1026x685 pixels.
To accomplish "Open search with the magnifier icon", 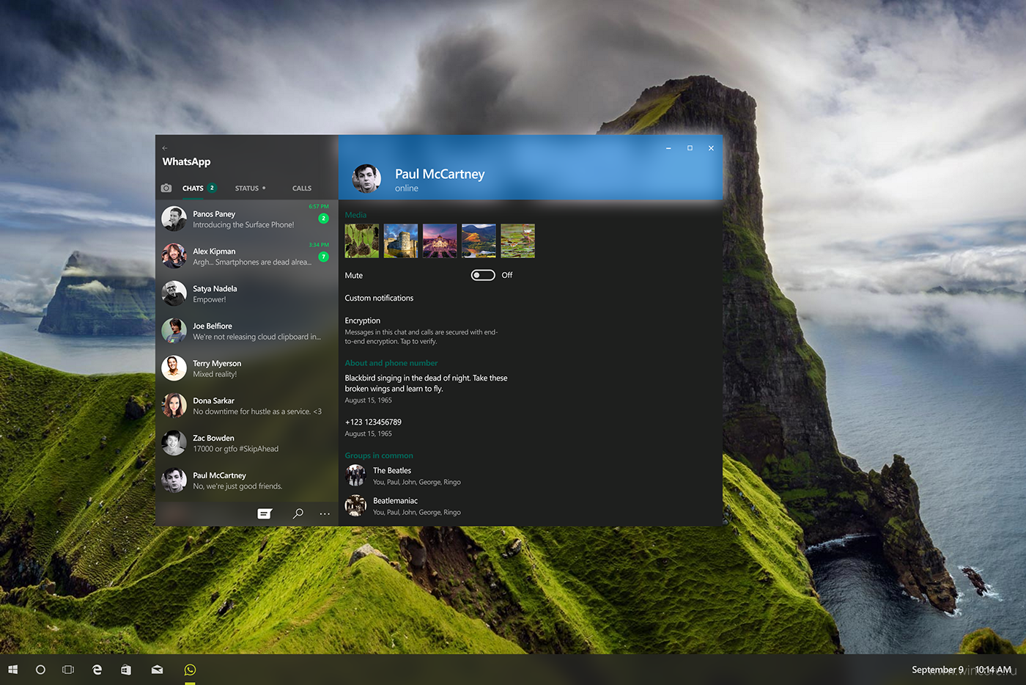I will [x=298, y=513].
